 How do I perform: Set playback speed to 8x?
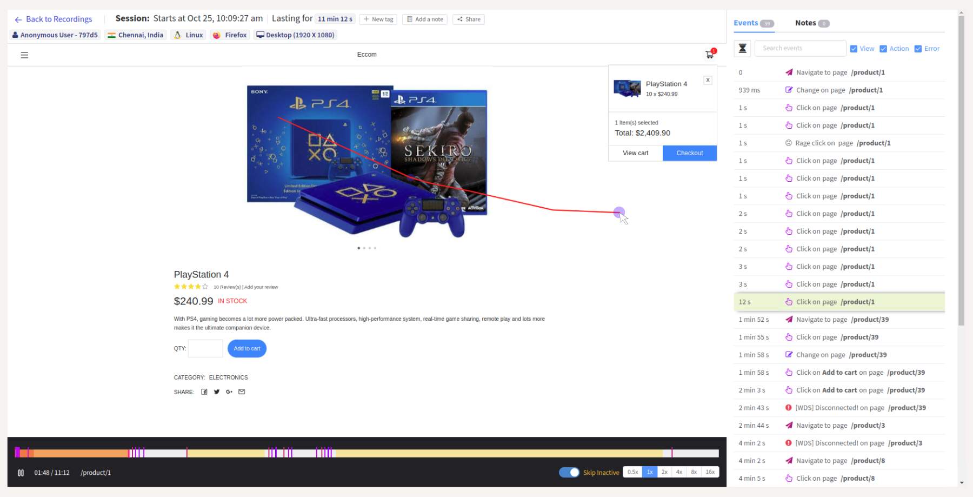click(694, 472)
